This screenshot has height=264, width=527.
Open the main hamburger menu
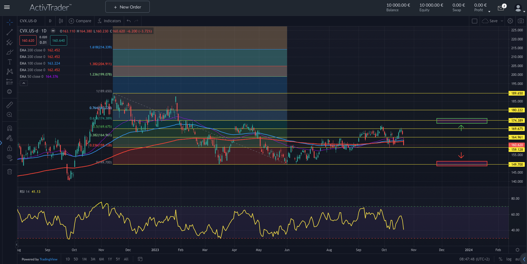click(x=7, y=7)
